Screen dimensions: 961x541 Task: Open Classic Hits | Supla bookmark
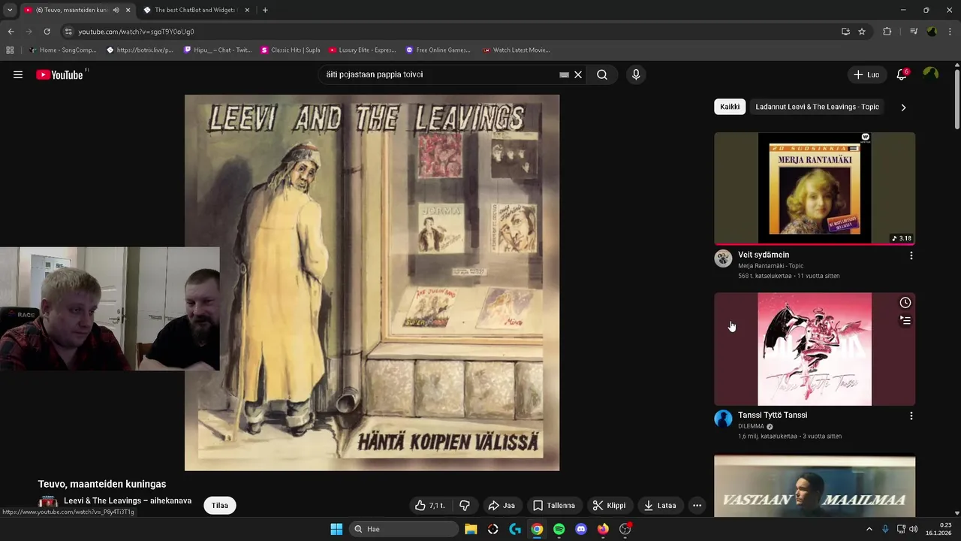coord(291,50)
